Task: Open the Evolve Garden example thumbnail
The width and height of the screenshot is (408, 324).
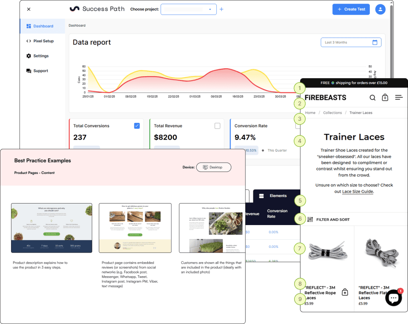Action: click(x=212, y=228)
